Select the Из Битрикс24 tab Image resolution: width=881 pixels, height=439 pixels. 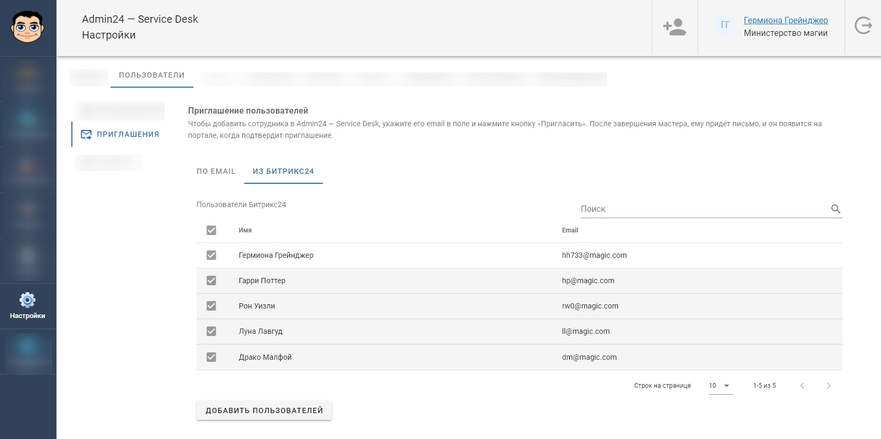tap(283, 171)
